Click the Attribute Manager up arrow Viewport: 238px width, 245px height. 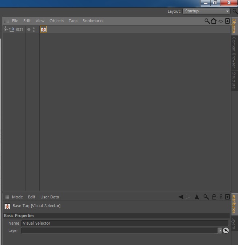click(197, 197)
